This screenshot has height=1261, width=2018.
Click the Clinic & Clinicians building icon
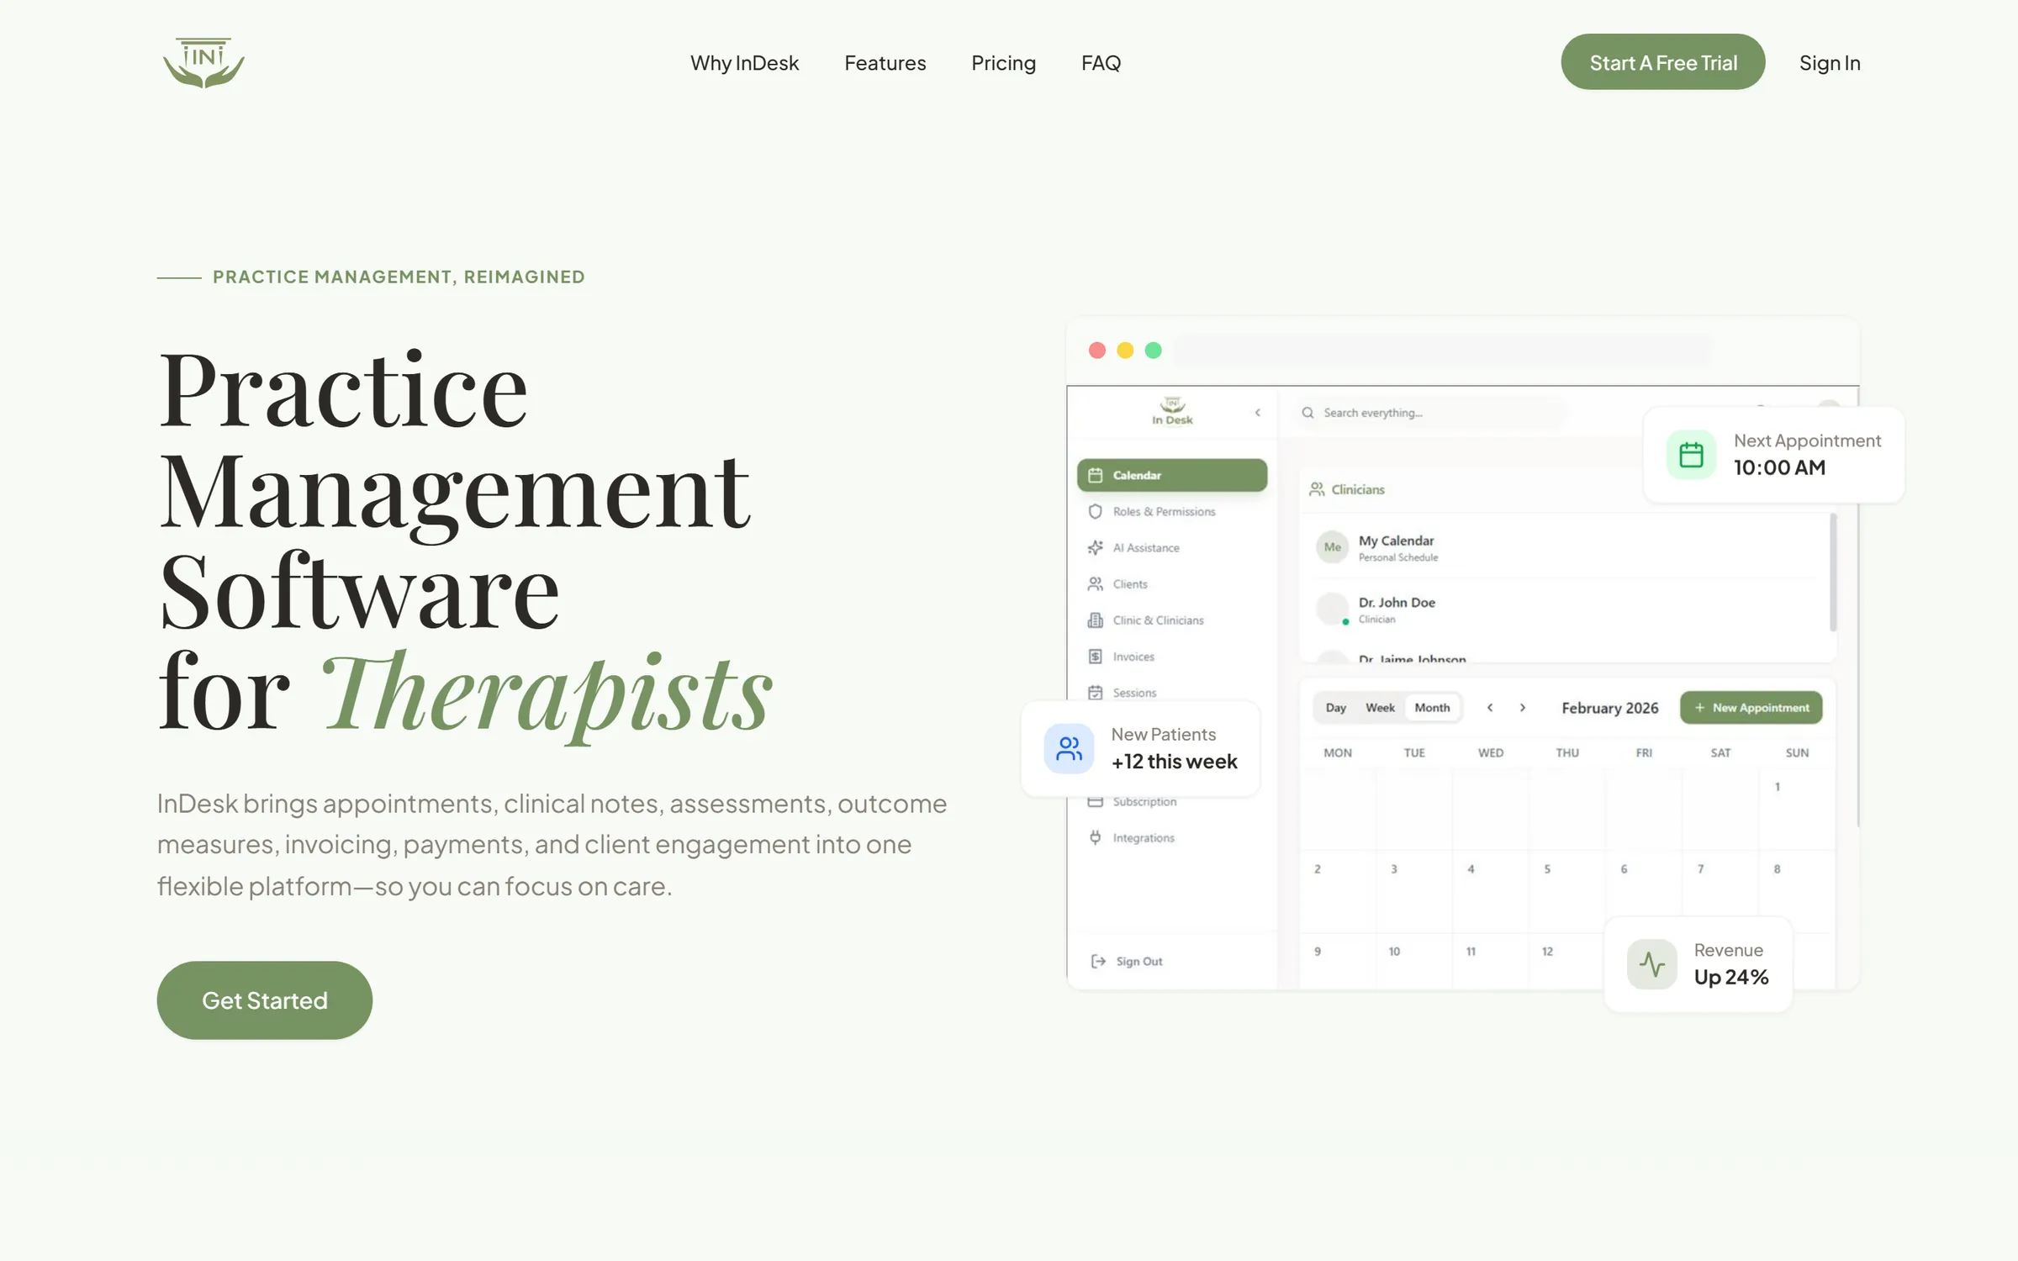coord(1095,620)
